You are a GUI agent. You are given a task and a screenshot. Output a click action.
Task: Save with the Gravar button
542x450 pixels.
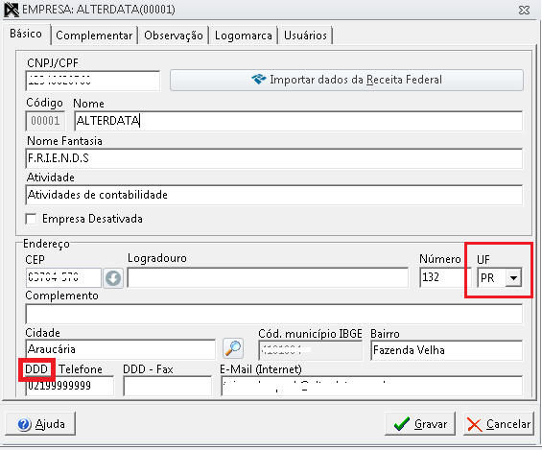point(420,424)
